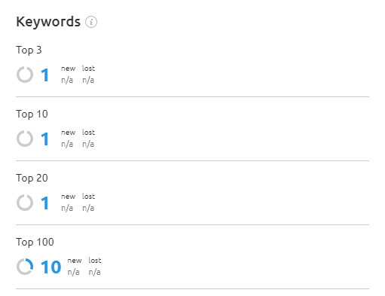Open the Top 10 keyword count 1
The image size is (385, 296).
coord(45,139)
